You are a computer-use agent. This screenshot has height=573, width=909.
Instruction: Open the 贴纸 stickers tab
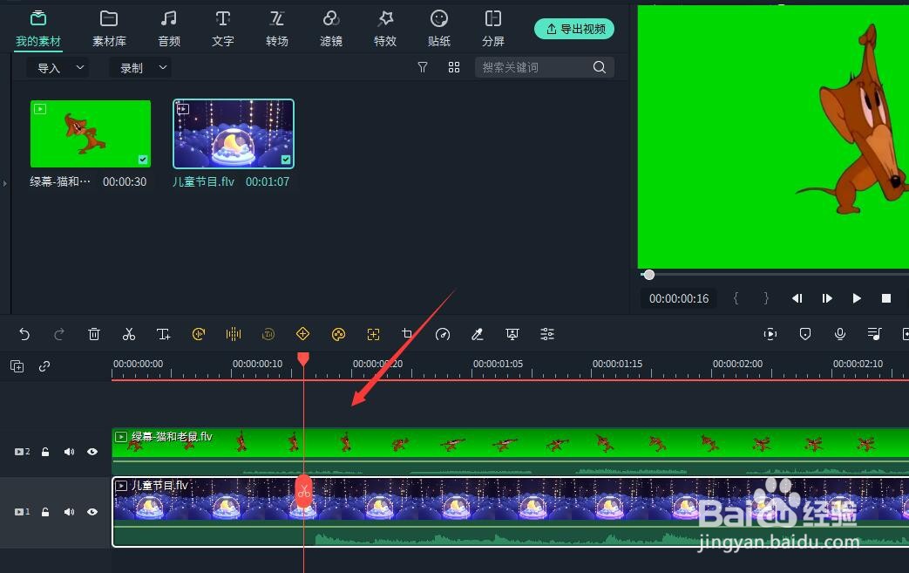[x=439, y=29]
